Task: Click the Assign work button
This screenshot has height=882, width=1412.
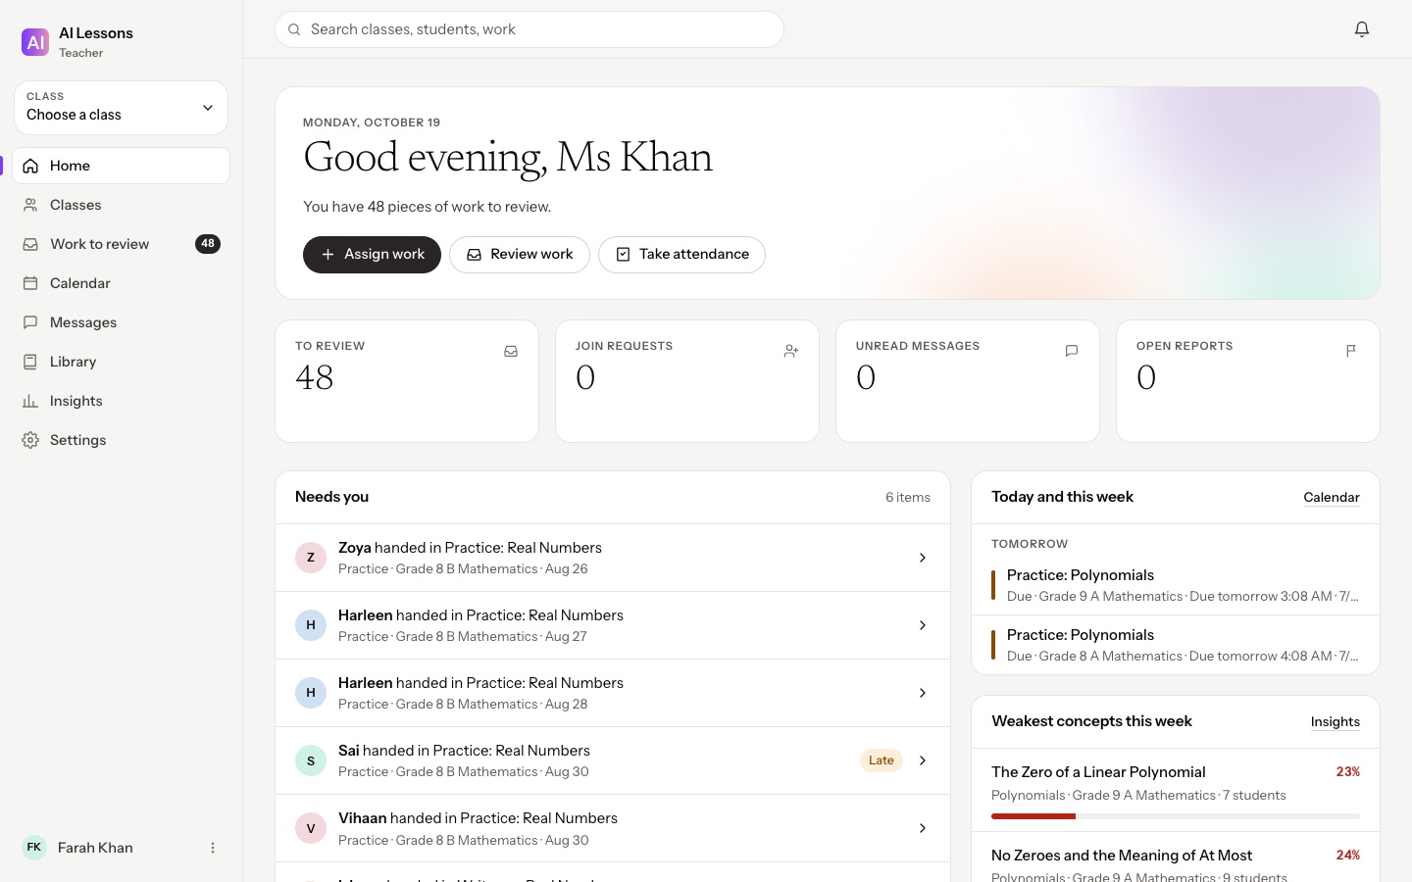Action: pyautogui.click(x=372, y=255)
